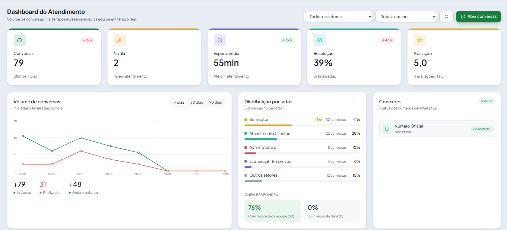Click the 31 finalizadas text
Screen dimensions: 507x230
[325, 76]
